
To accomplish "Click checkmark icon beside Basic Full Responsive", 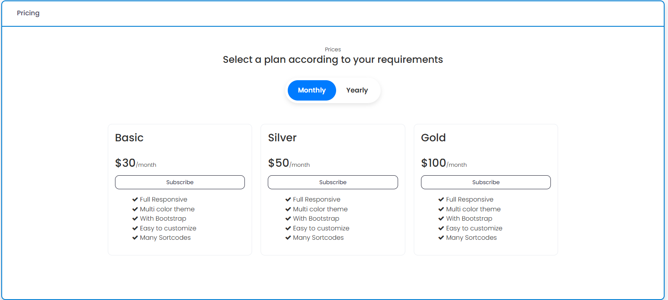I will (x=135, y=199).
